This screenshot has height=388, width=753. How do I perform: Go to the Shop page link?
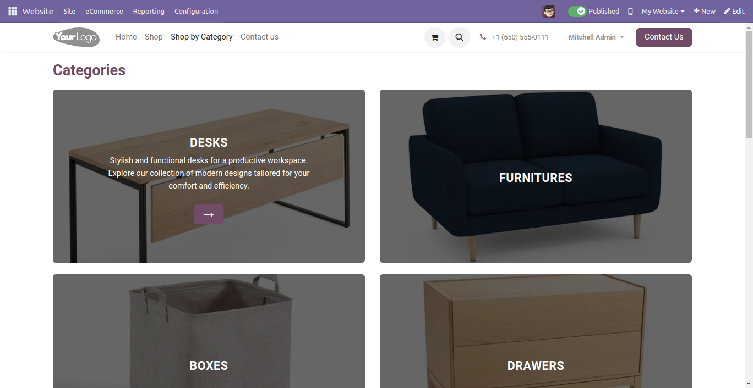154,37
